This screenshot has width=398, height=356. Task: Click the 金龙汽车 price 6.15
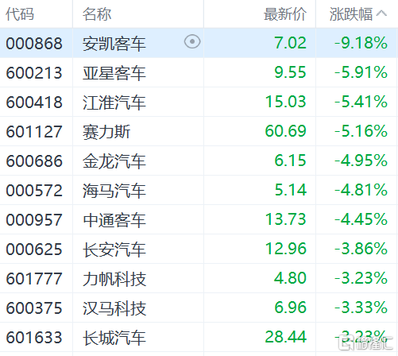291,161
